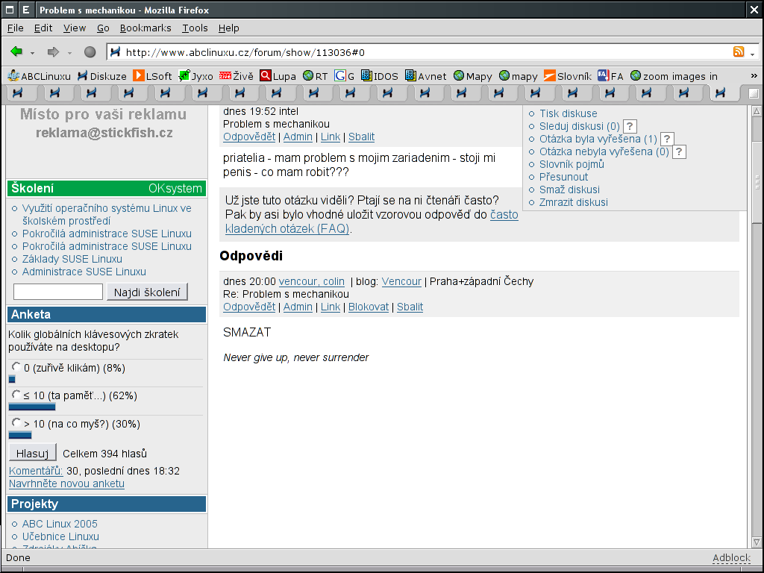Viewport: 764px width, 573px height.
Task: Click the round Stop/Reload button
Action: 90,51
